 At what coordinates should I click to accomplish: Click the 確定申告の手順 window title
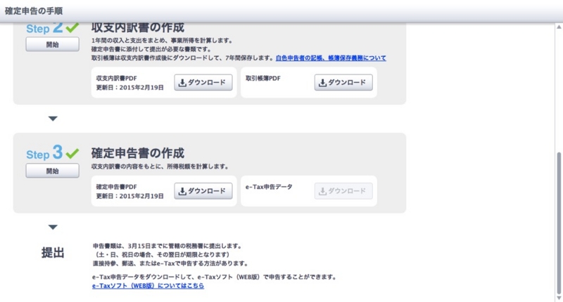pos(34,11)
